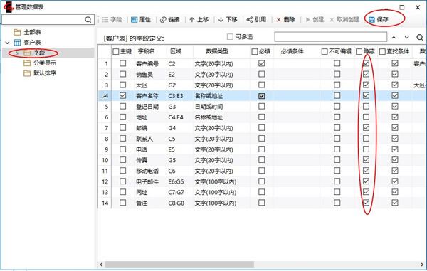Click the scrollbar left arrow
The width and height of the screenshot is (427, 271).
coord(101,265)
